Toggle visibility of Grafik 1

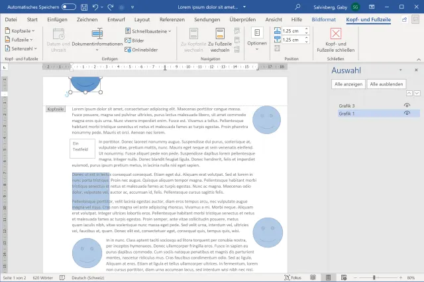tap(407, 113)
